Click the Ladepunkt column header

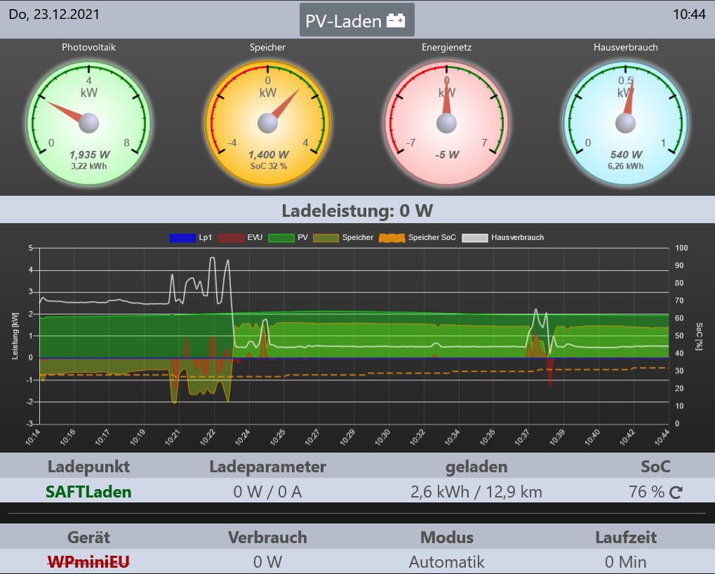pyautogui.click(x=88, y=467)
